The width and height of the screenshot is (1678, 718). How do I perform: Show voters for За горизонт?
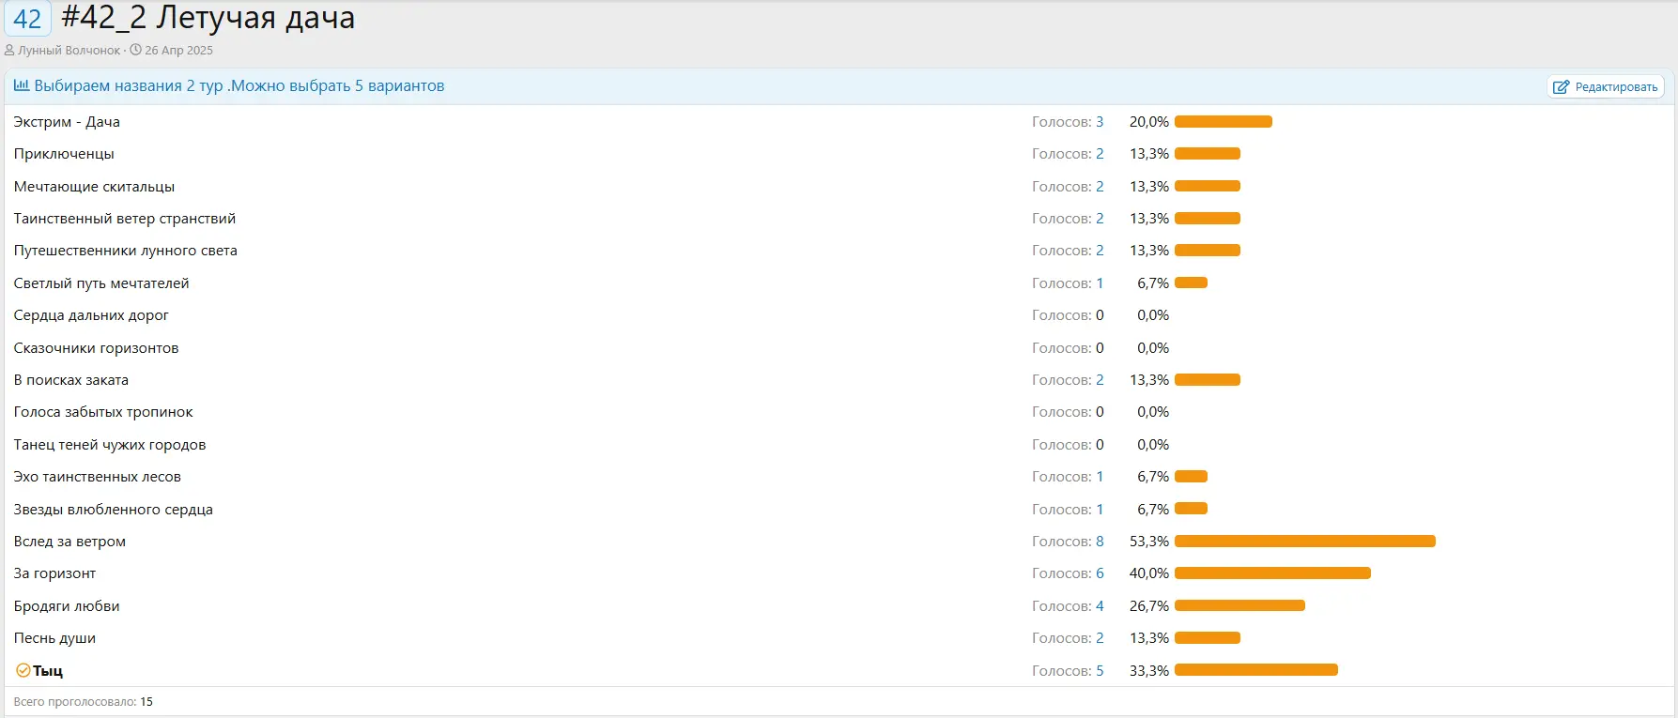pyautogui.click(x=1100, y=573)
